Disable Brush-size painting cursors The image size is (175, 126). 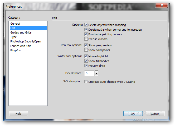(86, 34)
